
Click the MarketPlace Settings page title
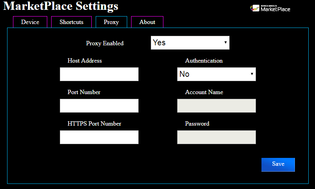(61, 6)
